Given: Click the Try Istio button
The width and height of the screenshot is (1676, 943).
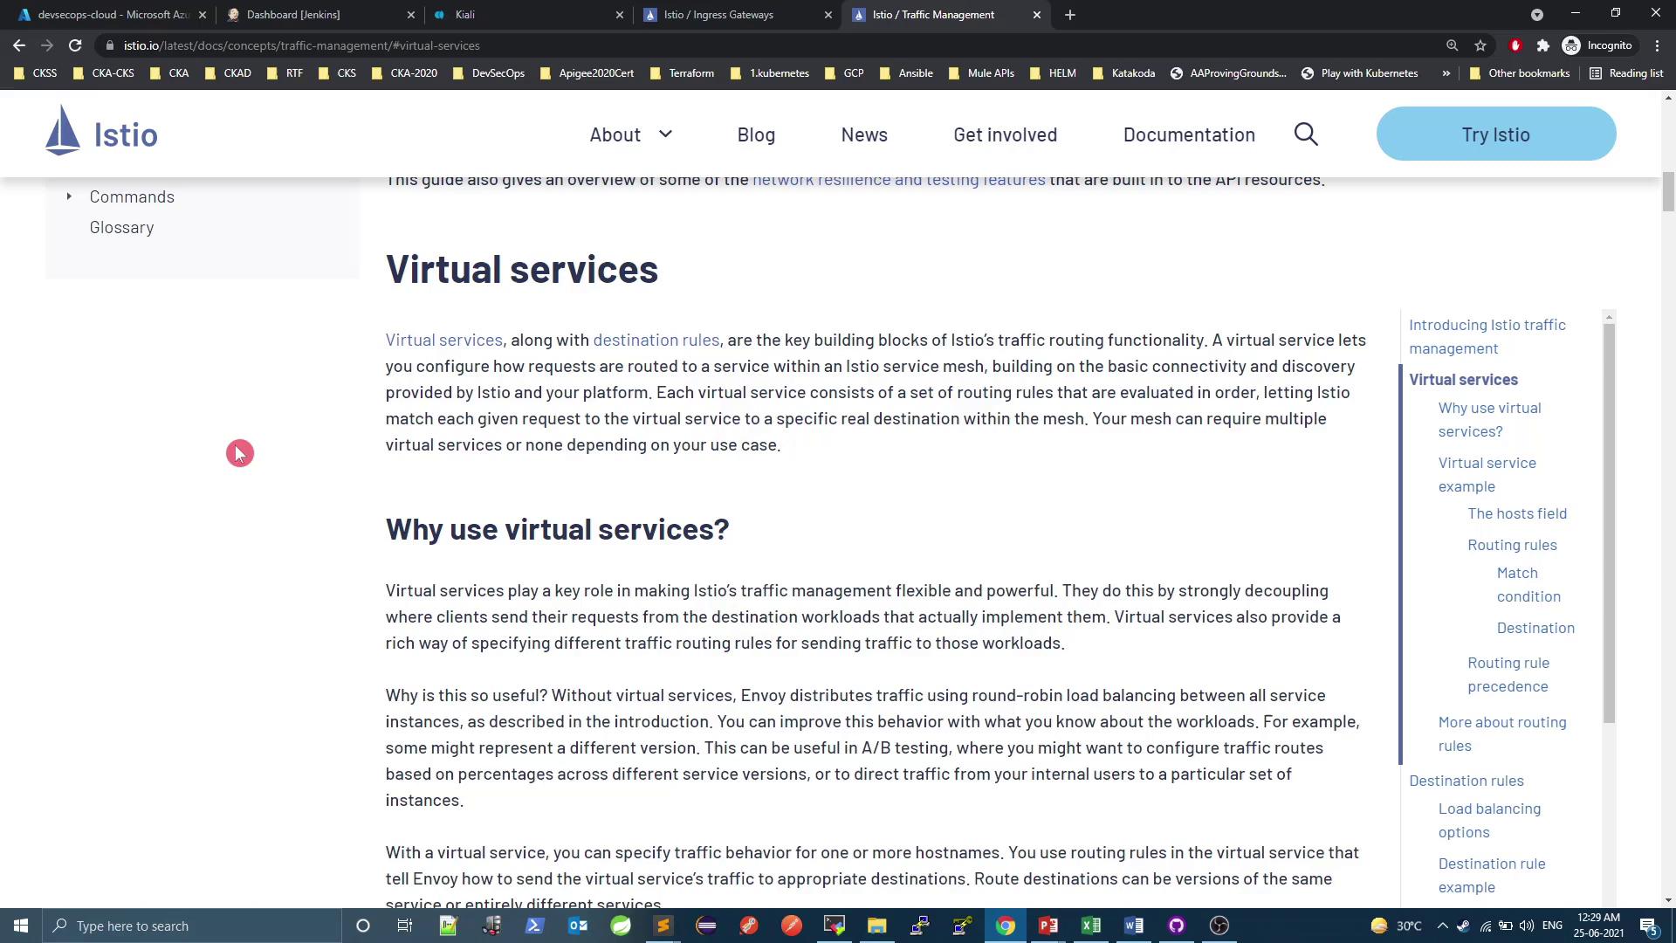Looking at the screenshot, I should point(1495,134).
